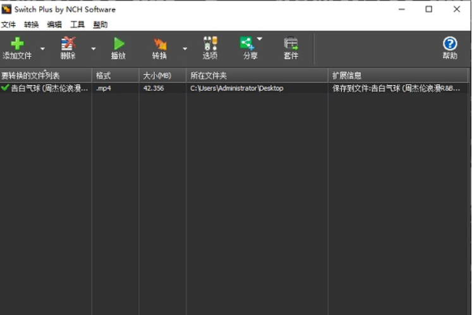
Task: Open the 帮助 menu in menu bar
Action: (x=100, y=25)
